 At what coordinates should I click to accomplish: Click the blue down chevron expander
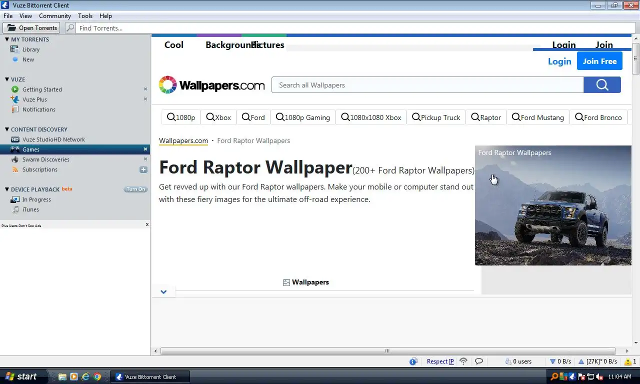click(x=163, y=292)
